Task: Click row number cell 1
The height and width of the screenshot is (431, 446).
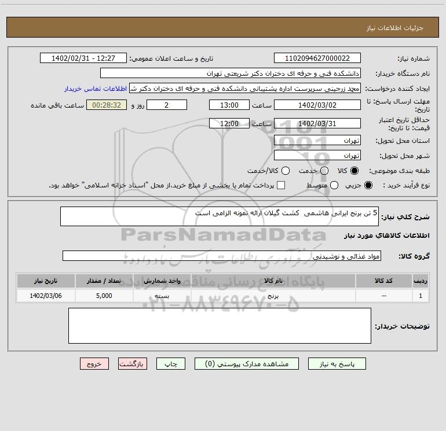Action: (421, 296)
